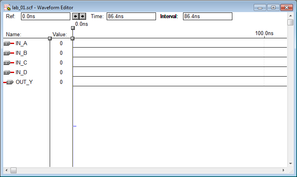Maximize the Waveform Editor window
The height and width of the screenshot is (177, 297).
[273, 8]
